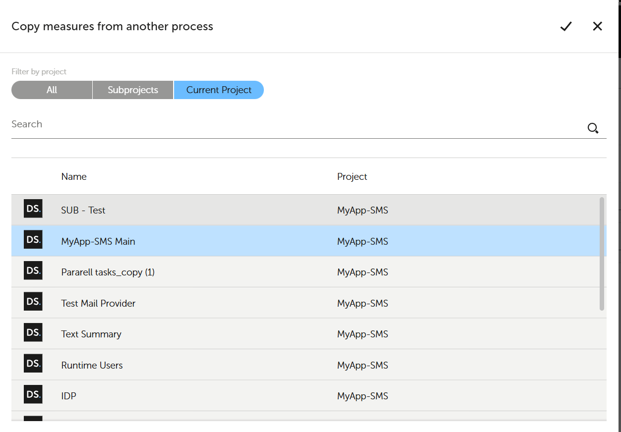Click MyApp-SMS project cell in Text Summary row
This screenshot has height=432, width=621.
363,334
